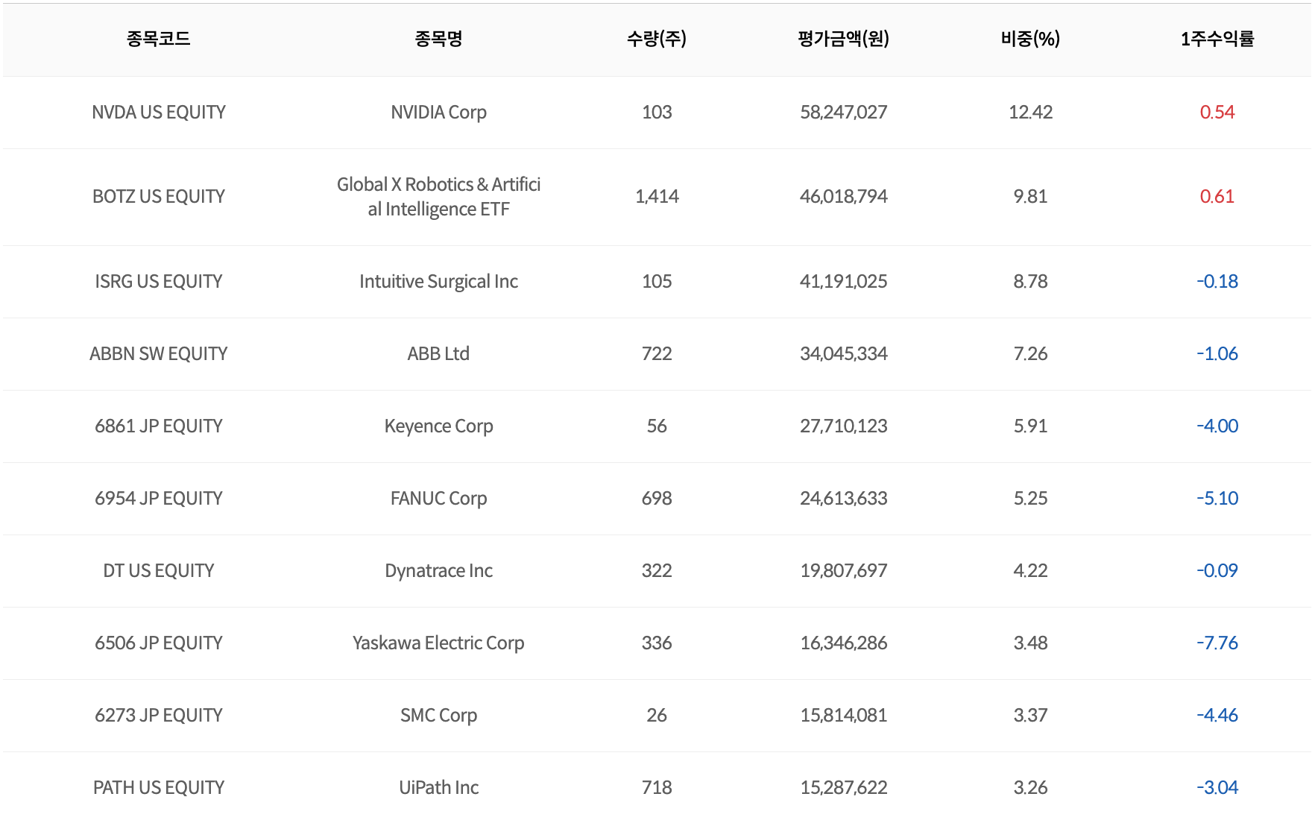Click the quantity 698
The height and width of the screenshot is (823, 1312).
coord(657,498)
